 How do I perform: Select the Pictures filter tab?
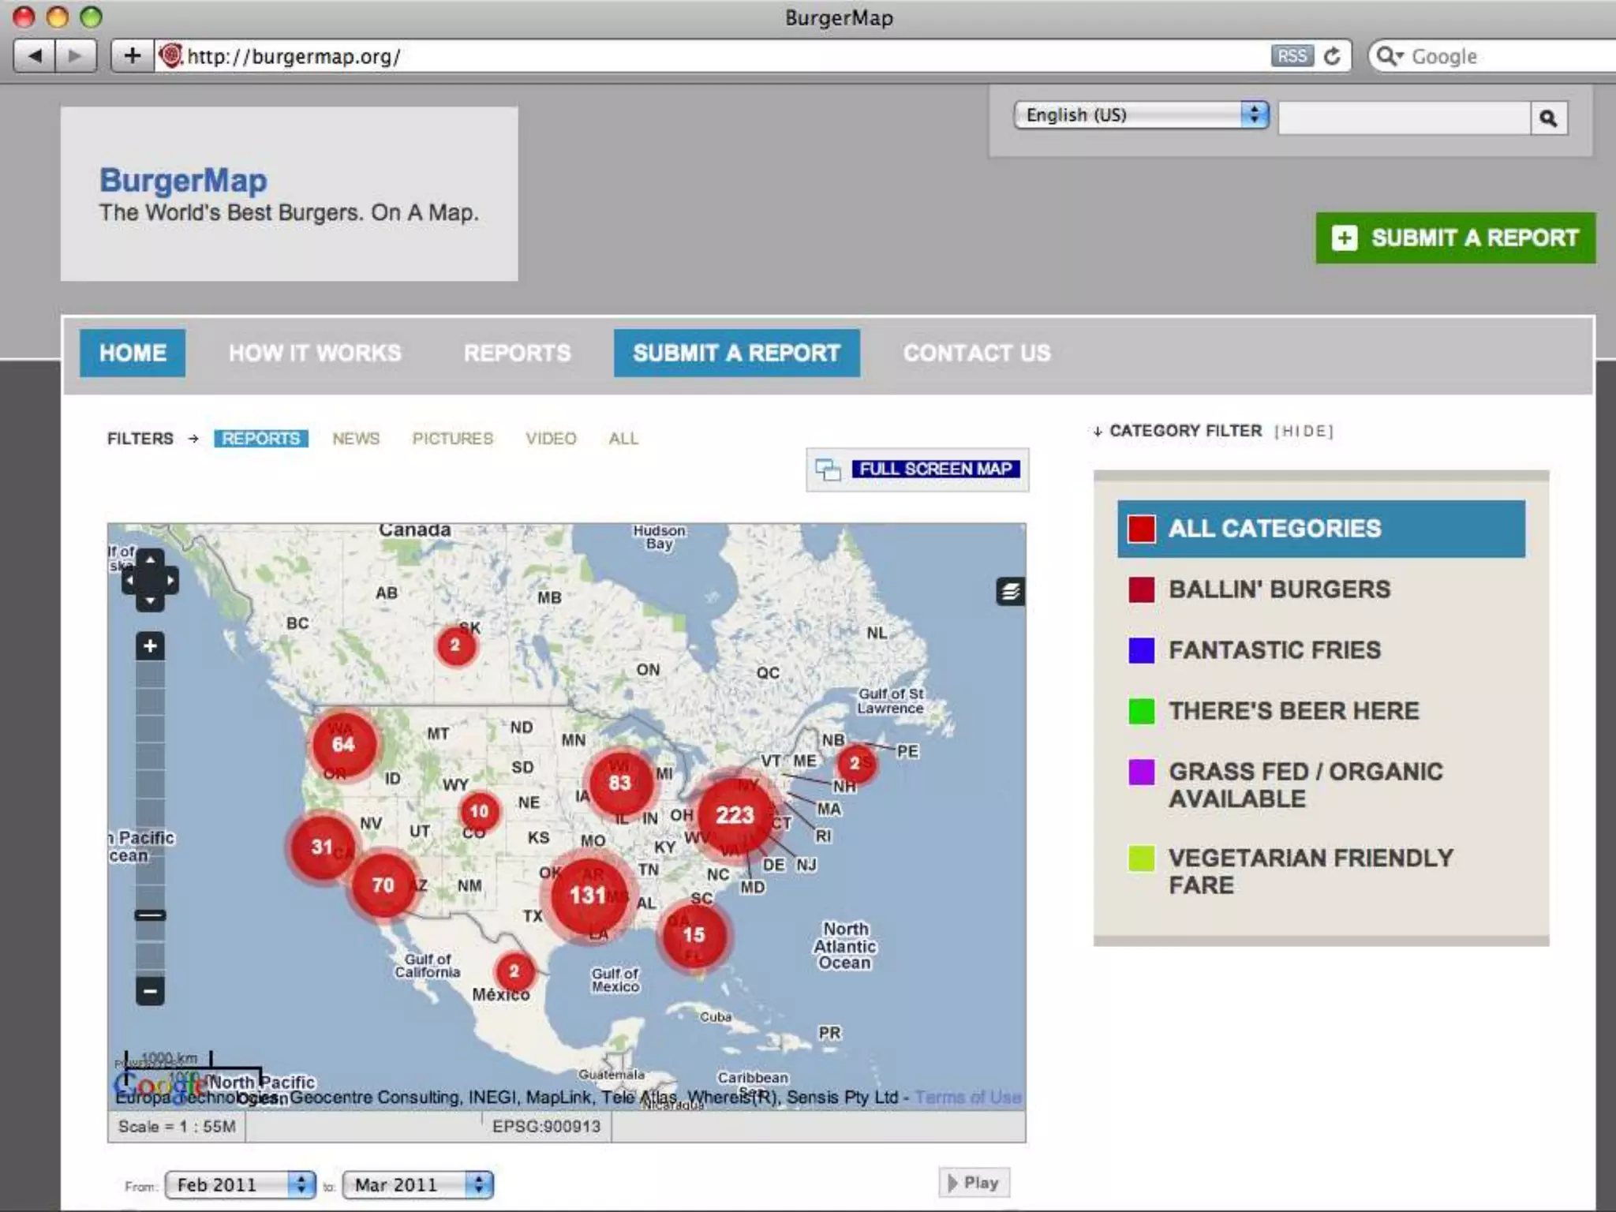click(452, 439)
